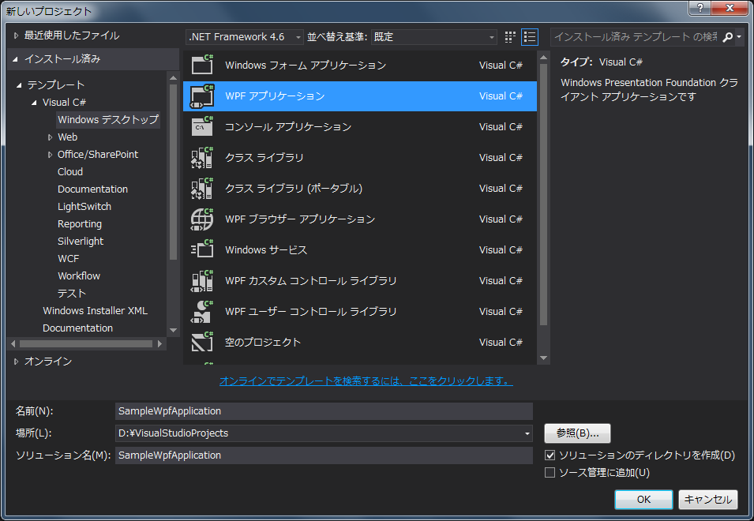The image size is (754, 521).
Task: Switch to medium icons list view
Action: pos(530,37)
